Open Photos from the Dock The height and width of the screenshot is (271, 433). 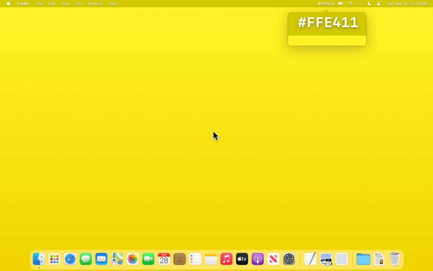point(133,259)
